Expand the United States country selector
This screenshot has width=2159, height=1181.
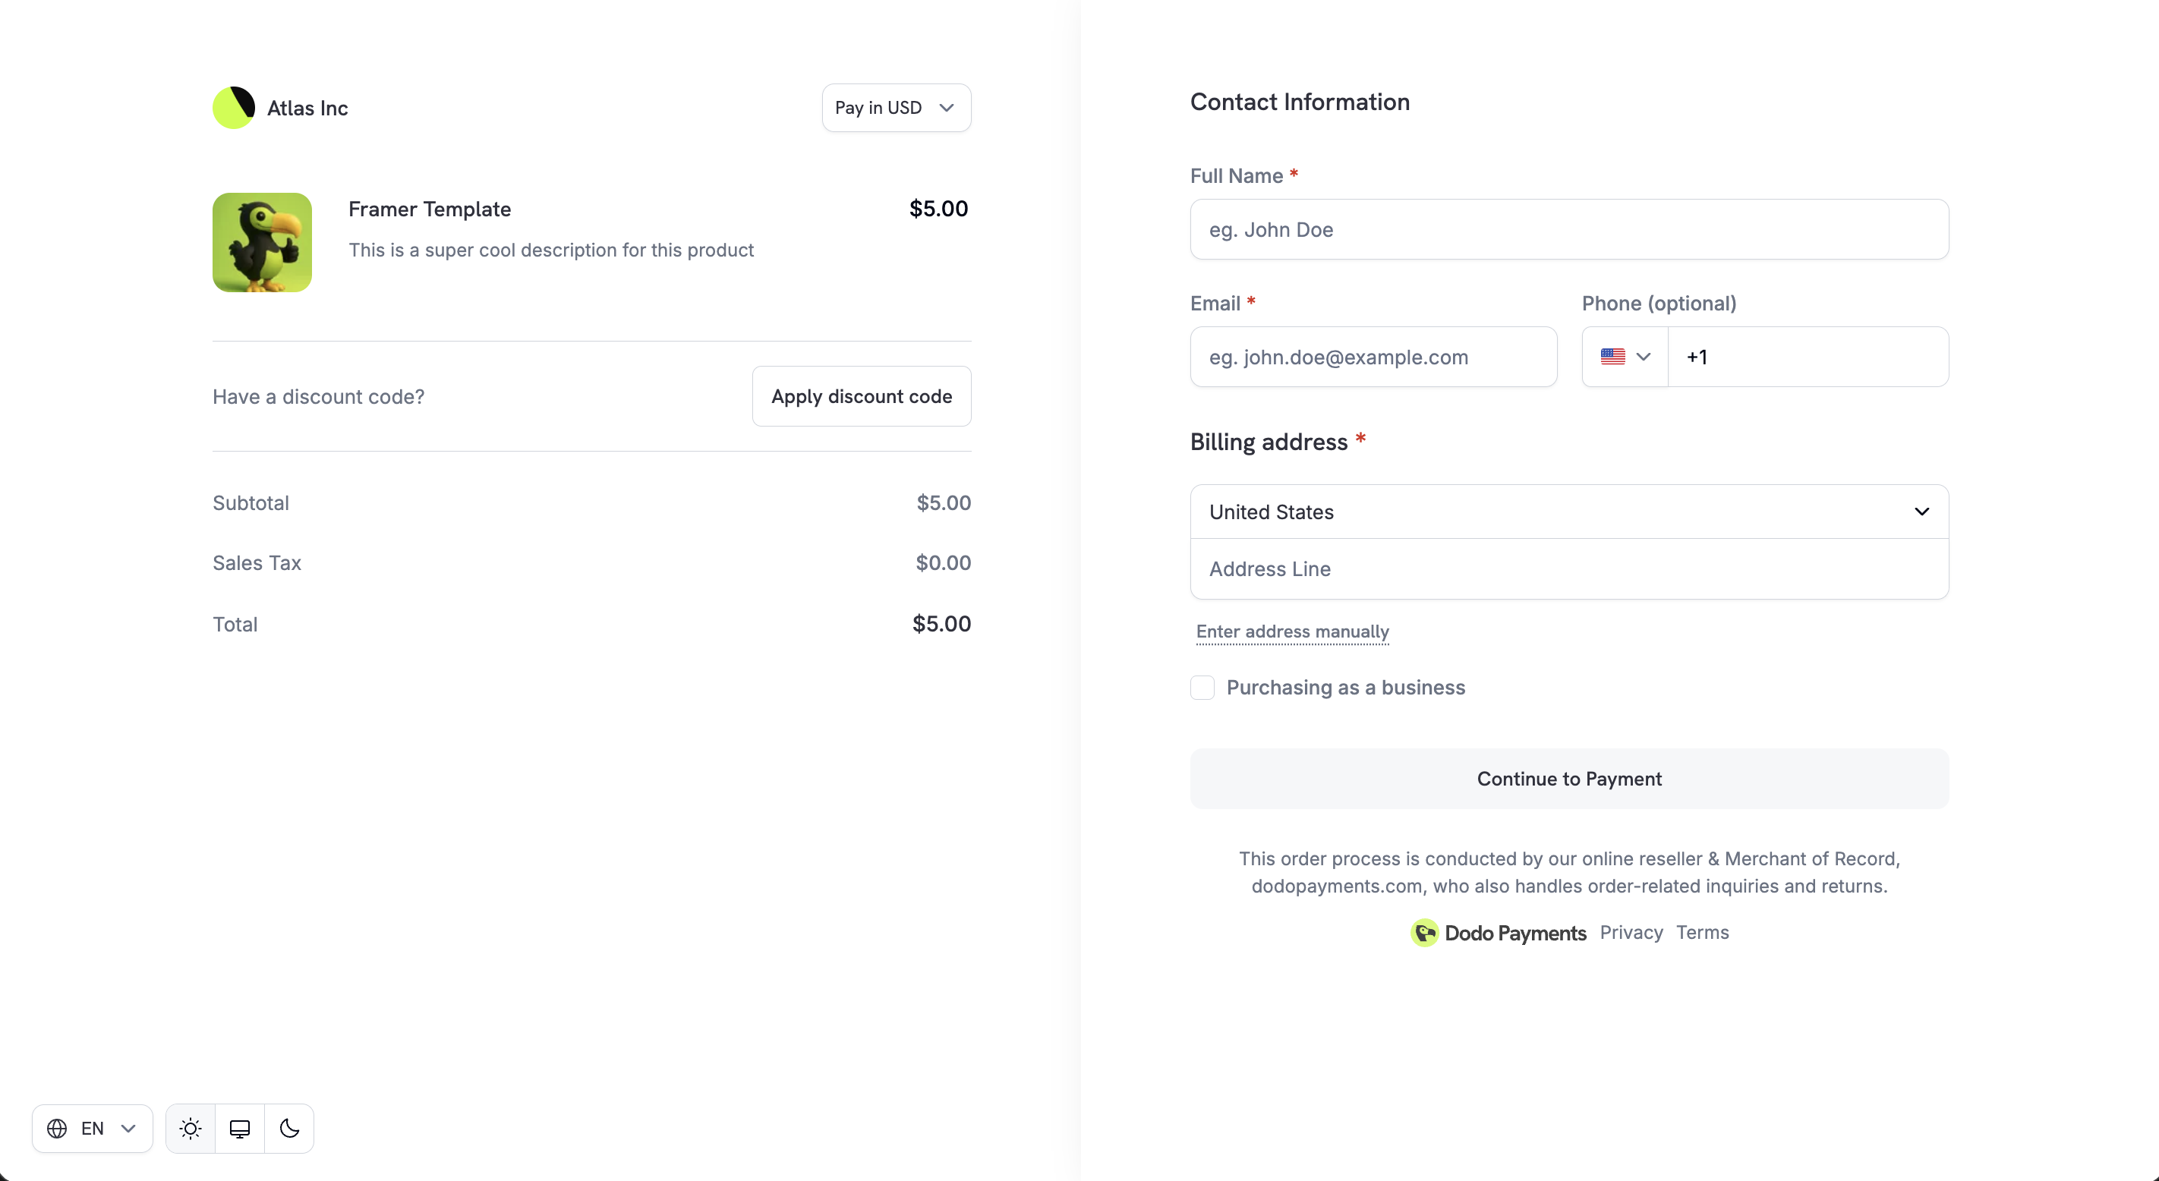(x=1569, y=512)
